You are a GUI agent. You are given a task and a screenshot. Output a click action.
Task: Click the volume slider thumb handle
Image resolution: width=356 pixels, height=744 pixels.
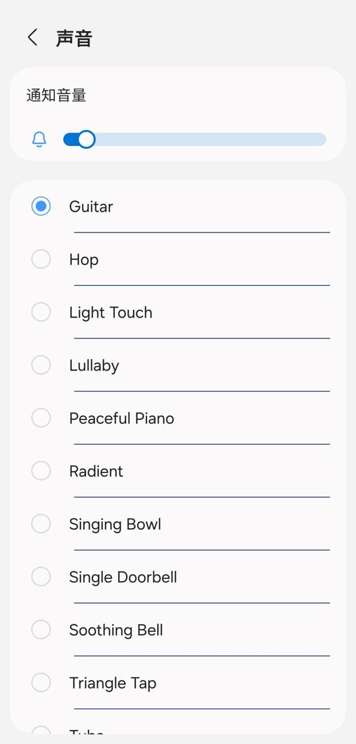point(86,140)
